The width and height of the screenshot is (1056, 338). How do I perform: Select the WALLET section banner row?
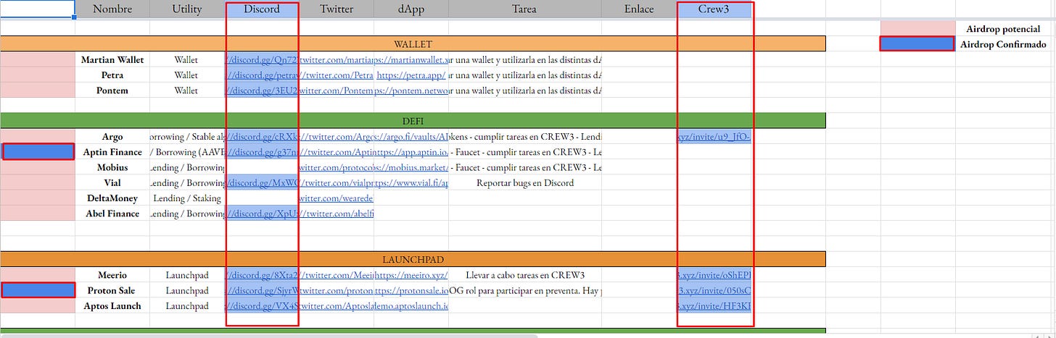tap(413, 44)
